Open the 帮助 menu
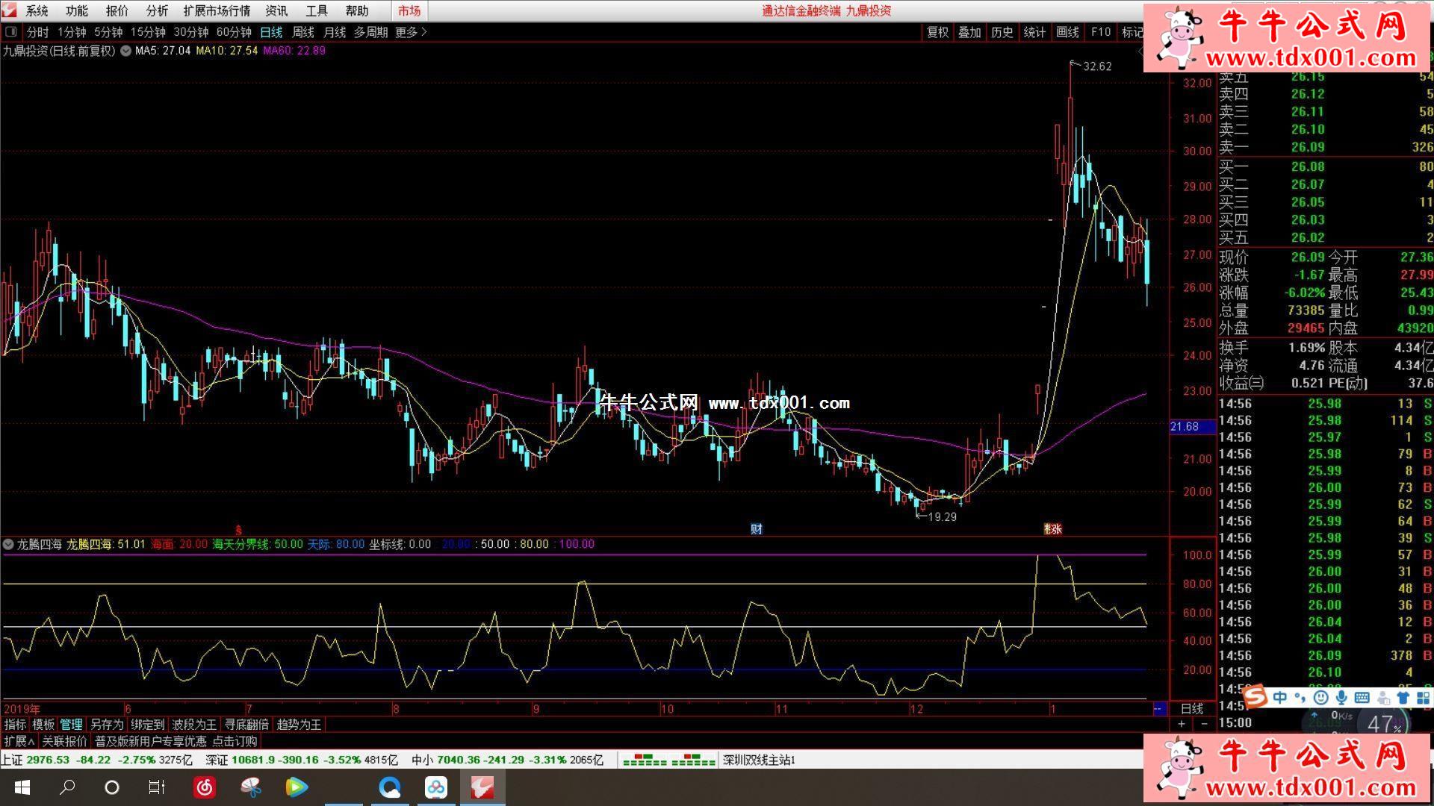 click(357, 11)
